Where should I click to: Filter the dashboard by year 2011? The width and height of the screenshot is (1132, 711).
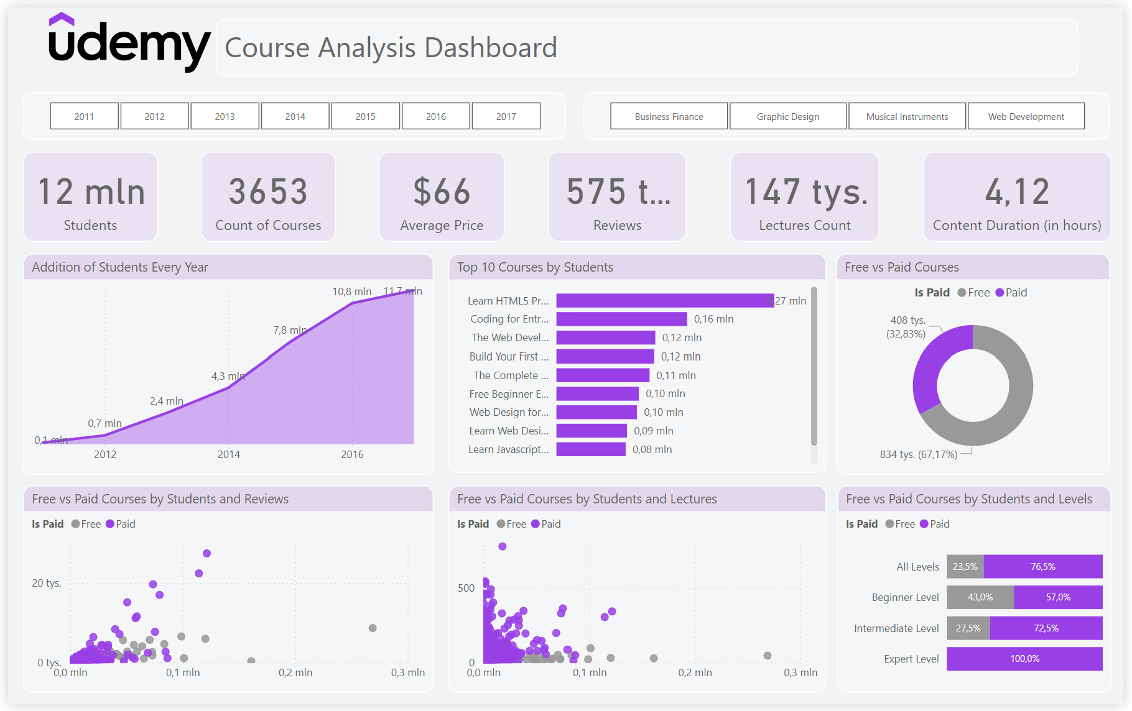click(84, 116)
